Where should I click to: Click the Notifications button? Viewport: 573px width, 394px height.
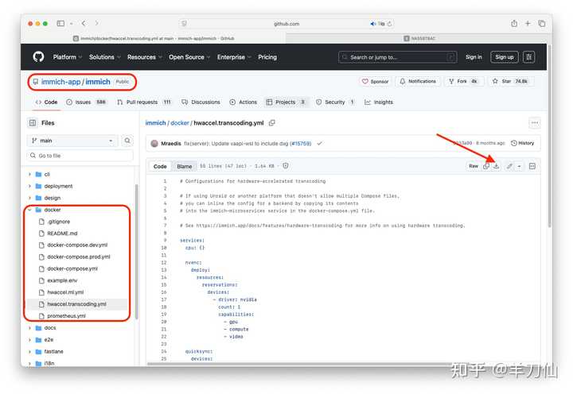coord(418,81)
